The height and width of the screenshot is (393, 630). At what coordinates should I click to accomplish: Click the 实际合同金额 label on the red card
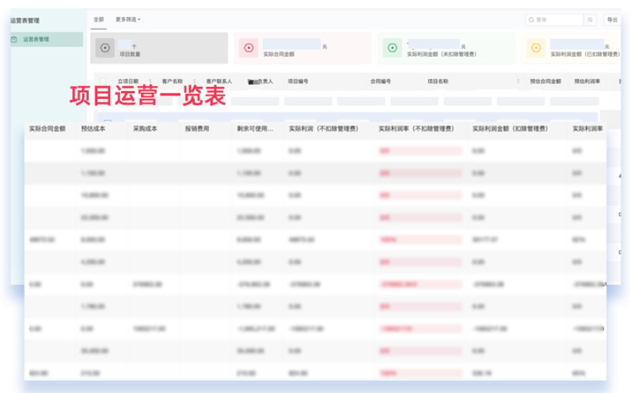pos(279,55)
